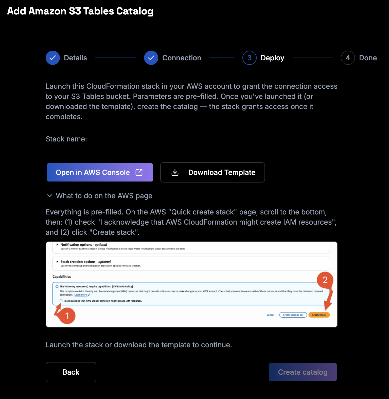Go to the completed Details step checkmark
This screenshot has height=399, width=389.
tap(53, 58)
